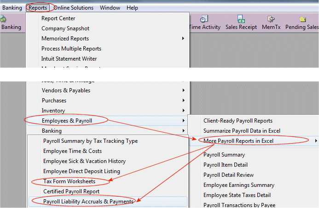Open the Payroll Item Detail report
Image resolution: width=319 pixels, height=208 pixels.
[226, 165]
